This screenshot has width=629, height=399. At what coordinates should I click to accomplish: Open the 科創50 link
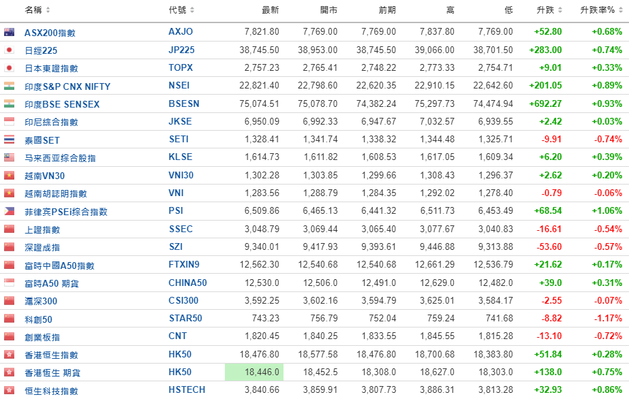pyautogui.click(x=39, y=319)
